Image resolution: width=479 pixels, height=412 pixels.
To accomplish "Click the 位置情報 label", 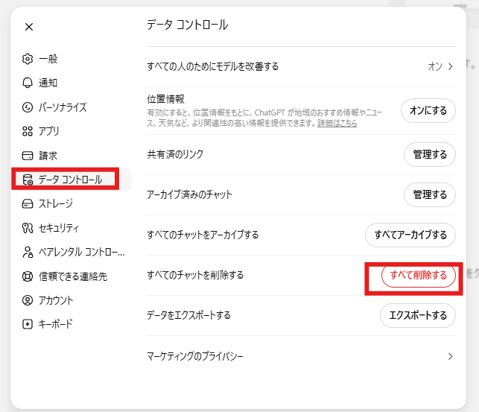I will (165, 99).
